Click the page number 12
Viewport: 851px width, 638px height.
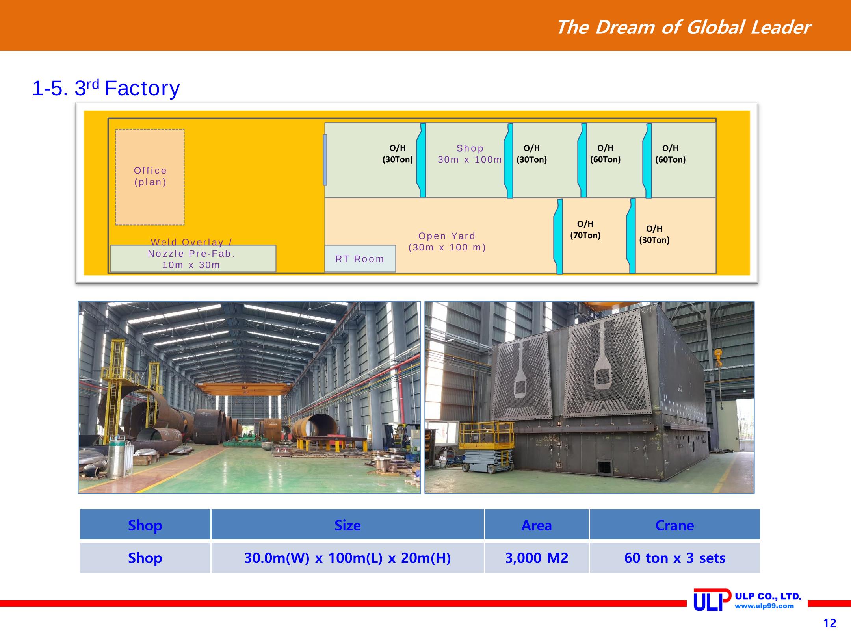click(x=830, y=623)
